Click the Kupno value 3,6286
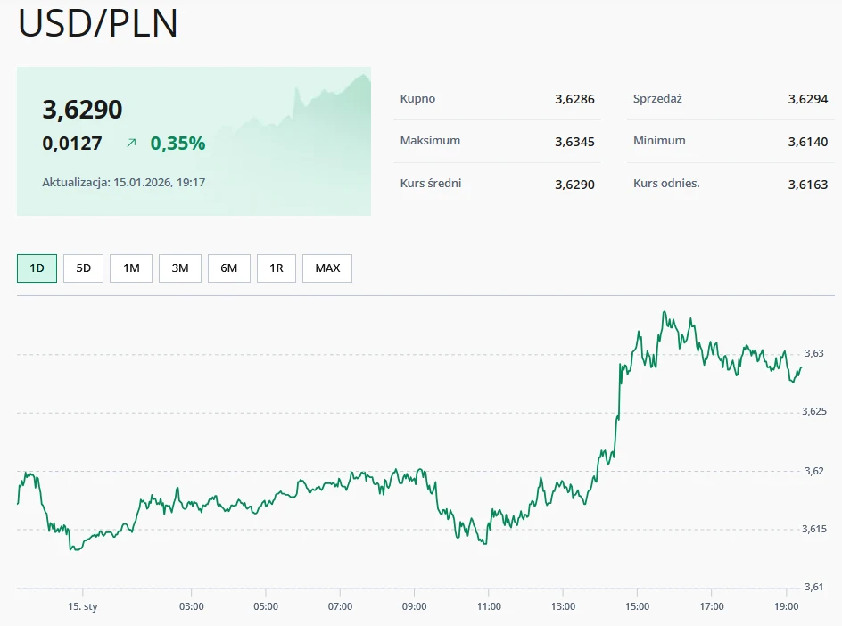842x626 pixels. pos(574,99)
